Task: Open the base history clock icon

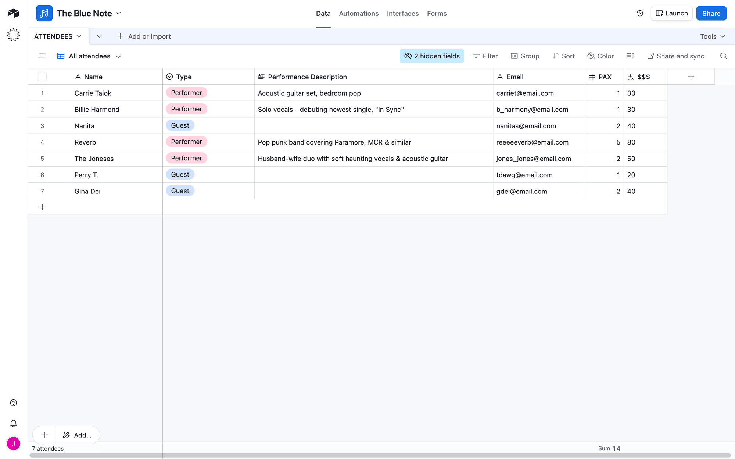Action: 640,13
